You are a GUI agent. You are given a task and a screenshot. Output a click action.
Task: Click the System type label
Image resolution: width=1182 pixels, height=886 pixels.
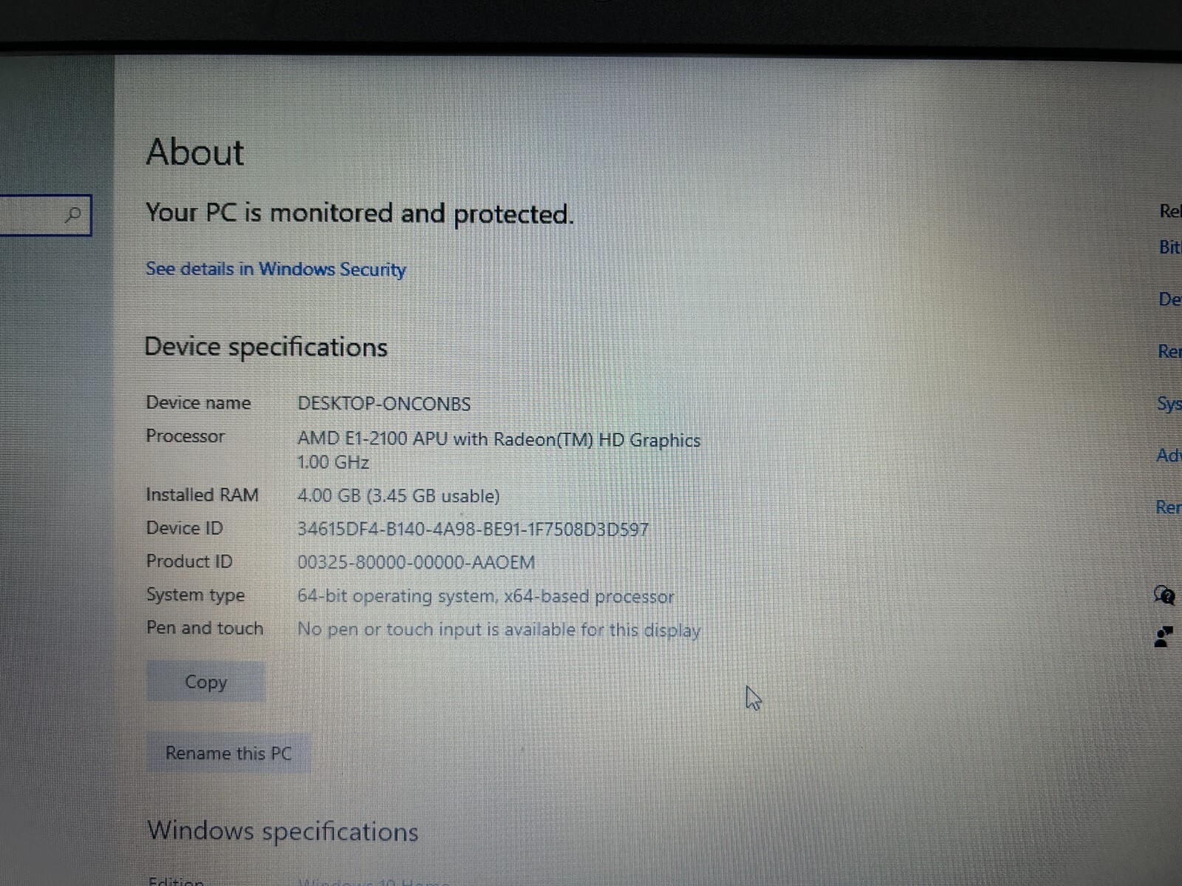click(195, 595)
